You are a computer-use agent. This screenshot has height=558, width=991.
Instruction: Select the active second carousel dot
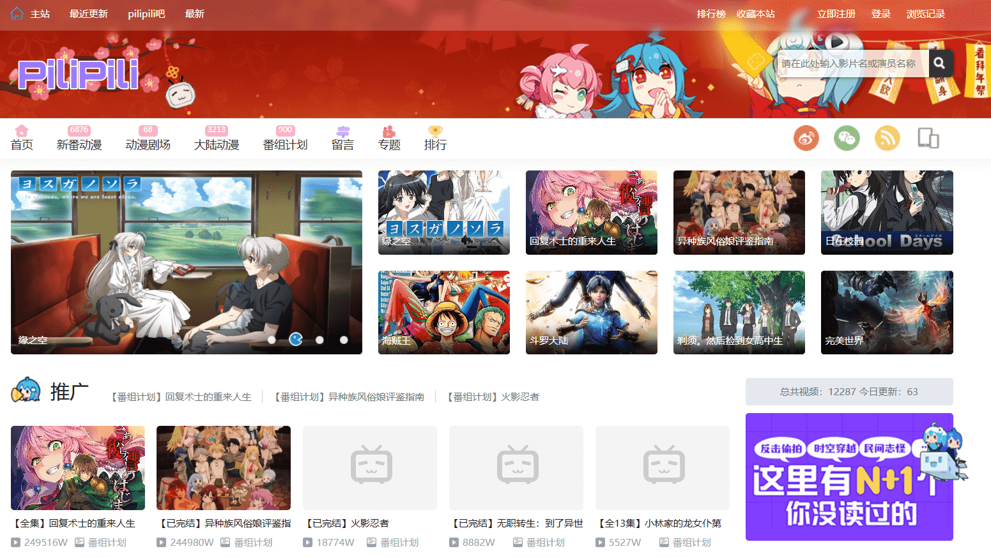click(296, 339)
